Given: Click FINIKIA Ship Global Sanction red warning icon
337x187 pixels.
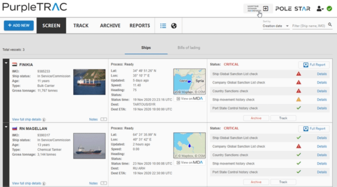Looking at the screenshot, I should [299, 74].
